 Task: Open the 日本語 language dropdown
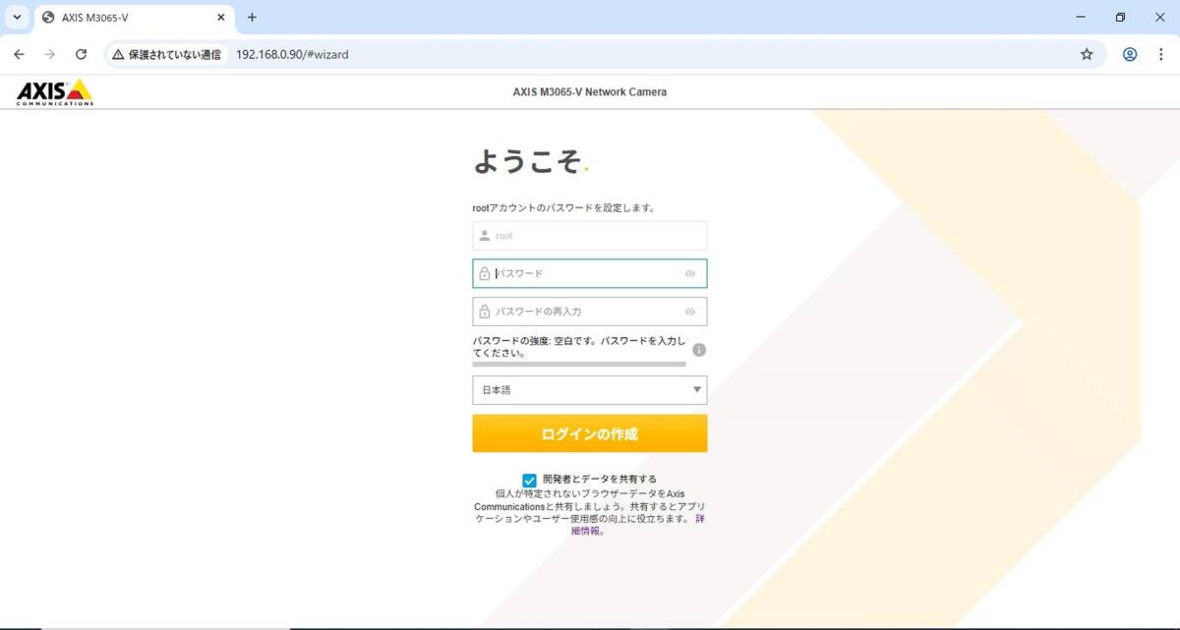[x=589, y=390]
